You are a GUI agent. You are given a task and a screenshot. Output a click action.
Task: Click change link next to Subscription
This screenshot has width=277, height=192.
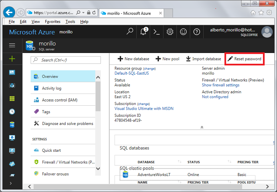(x=143, y=104)
